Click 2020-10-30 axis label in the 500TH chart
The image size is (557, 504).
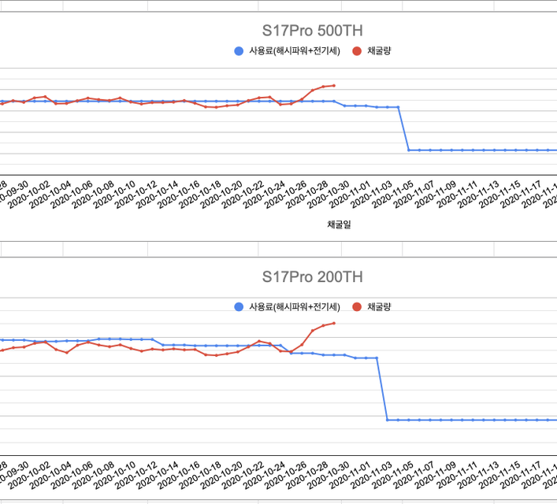[x=329, y=194]
